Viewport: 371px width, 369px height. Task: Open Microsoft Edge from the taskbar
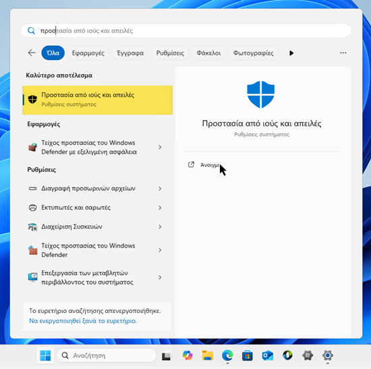click(x=227, y=356)
